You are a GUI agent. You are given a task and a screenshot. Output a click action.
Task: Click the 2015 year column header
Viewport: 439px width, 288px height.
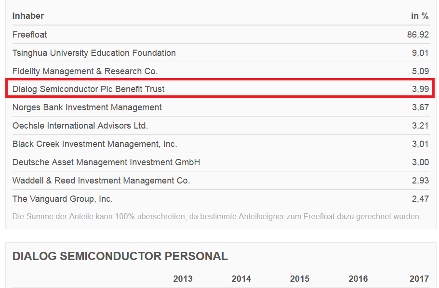point(300,279)
